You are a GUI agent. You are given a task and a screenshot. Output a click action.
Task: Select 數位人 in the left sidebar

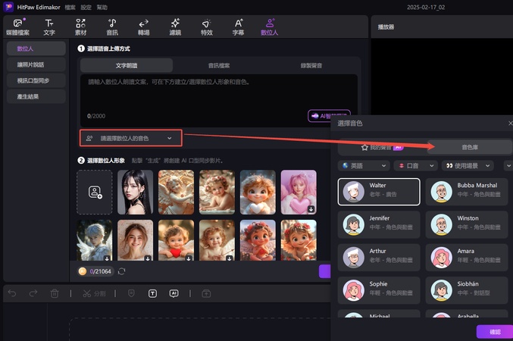(x=36, y=48)
